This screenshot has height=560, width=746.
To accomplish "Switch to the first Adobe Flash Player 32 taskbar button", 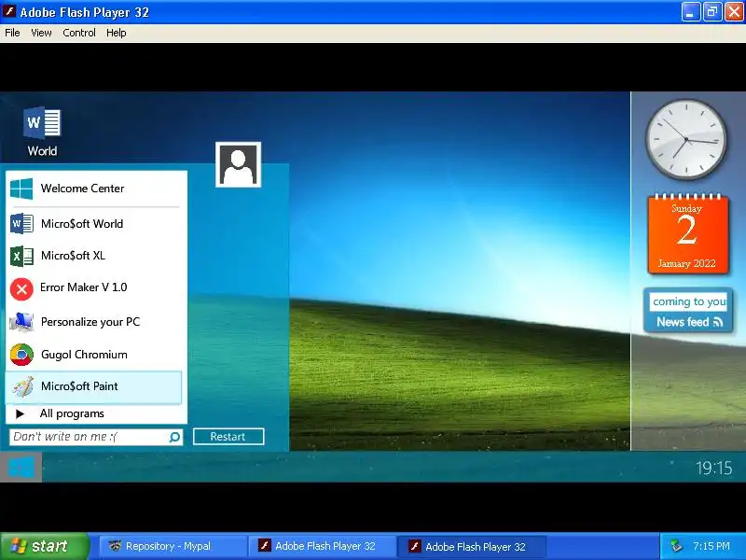I will pos(323,546).
